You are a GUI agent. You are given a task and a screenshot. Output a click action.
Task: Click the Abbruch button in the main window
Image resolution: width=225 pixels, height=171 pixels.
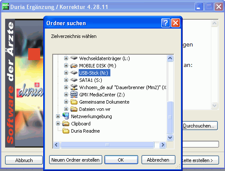tap(24, 160)
